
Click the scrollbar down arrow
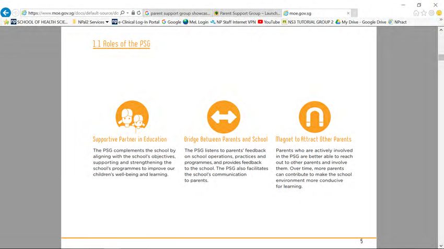coord(441,246)
